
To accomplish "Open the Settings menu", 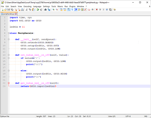I will 46,7.
